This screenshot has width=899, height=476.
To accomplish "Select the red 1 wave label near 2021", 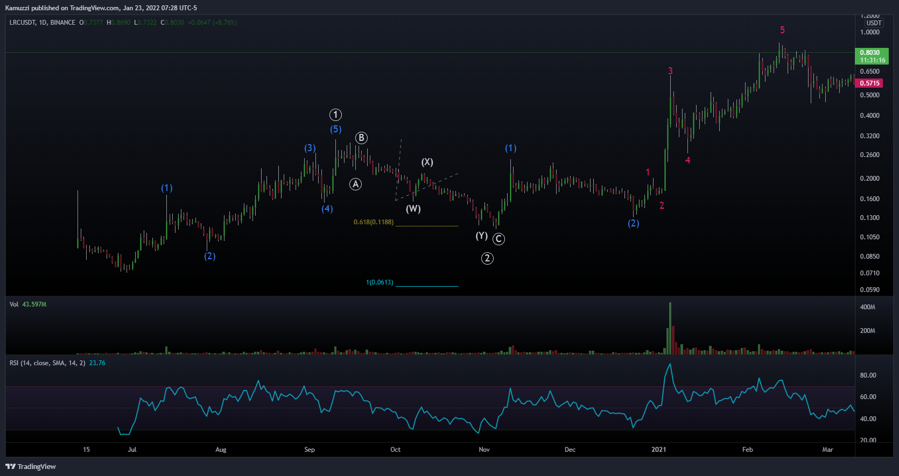I will [648, 172].
